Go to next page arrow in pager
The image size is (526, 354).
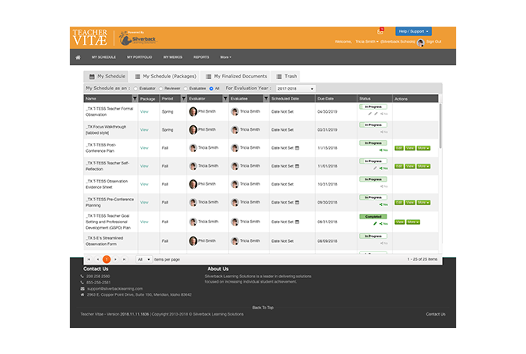[115, 258]
